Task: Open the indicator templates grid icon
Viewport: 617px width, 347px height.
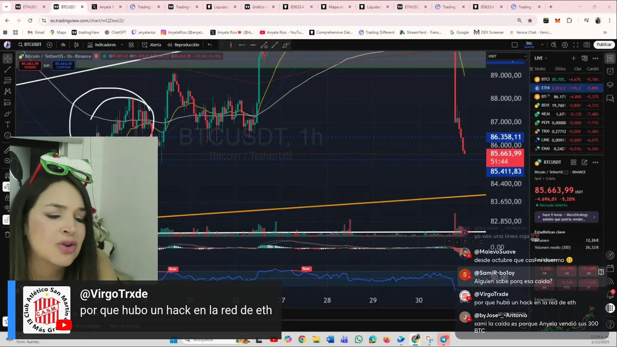Action: click(131, 45)
